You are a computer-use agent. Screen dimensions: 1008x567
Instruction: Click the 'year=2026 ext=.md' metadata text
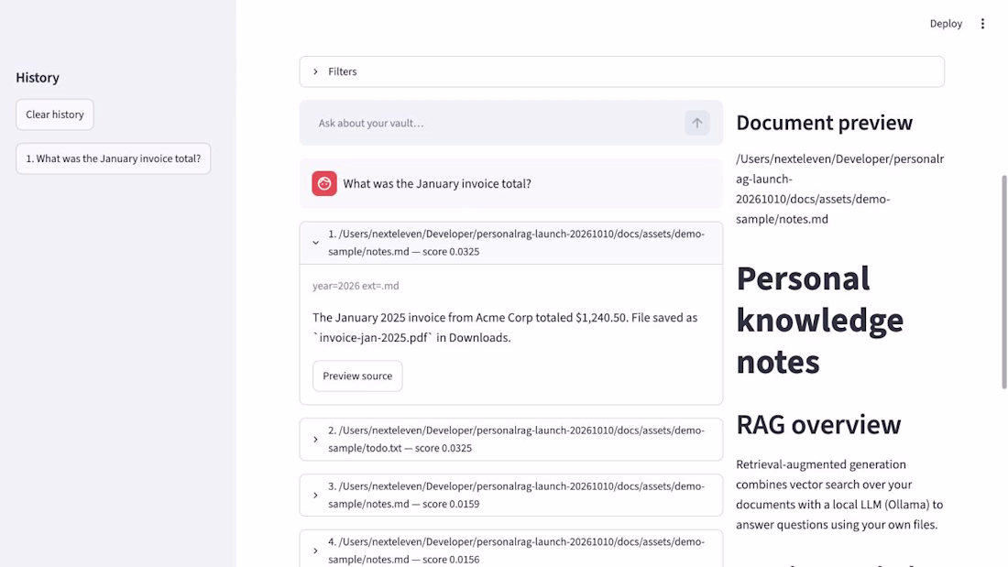click(356, 286)
